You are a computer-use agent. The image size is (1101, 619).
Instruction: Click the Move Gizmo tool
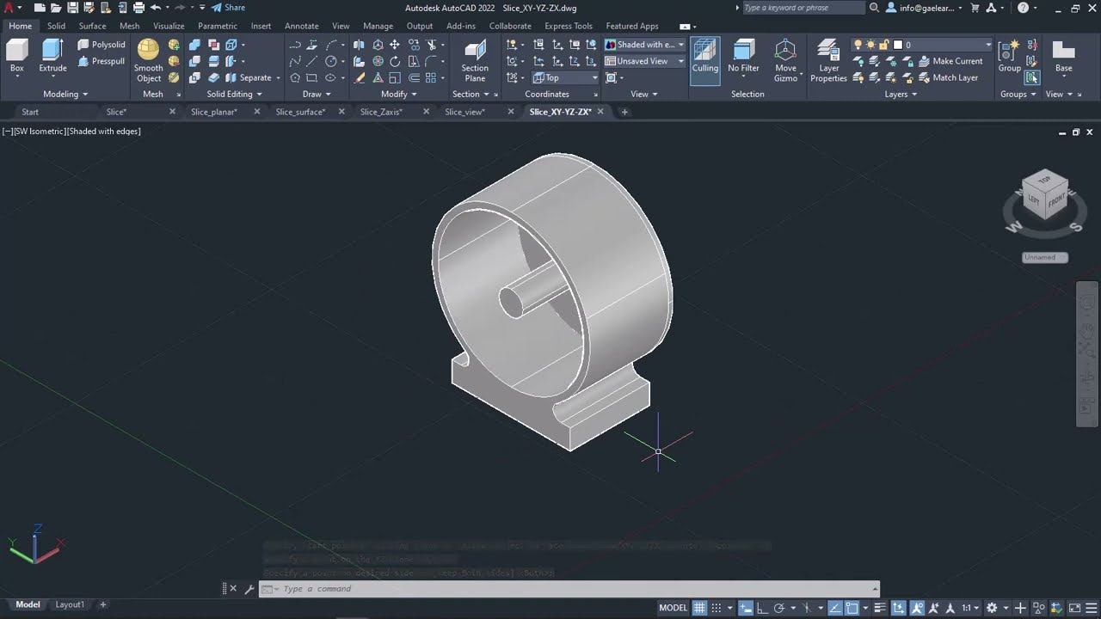tap(785, 61)
